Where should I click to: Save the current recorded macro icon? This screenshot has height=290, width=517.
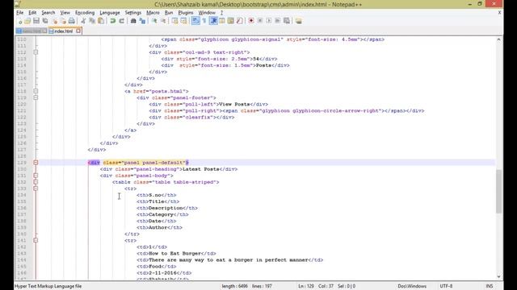[x=287, y=21]
